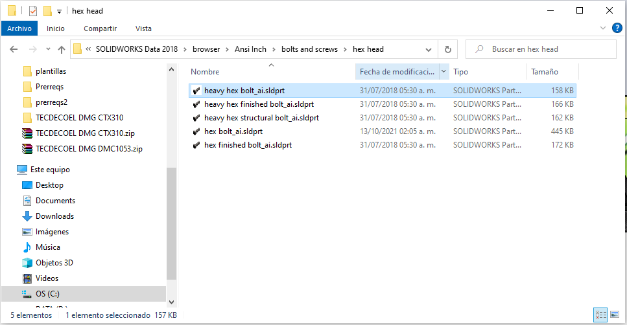Expand address bar history dropdown
The height and width of the screenshot is (325, 627).
(x=428, y=49)
